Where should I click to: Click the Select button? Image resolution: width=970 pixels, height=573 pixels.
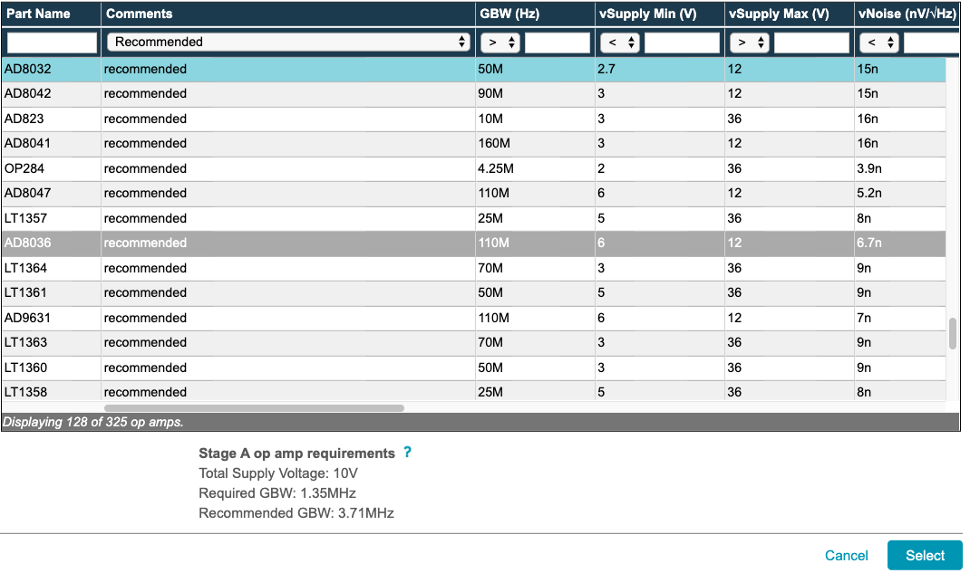(x=925, y=555)
